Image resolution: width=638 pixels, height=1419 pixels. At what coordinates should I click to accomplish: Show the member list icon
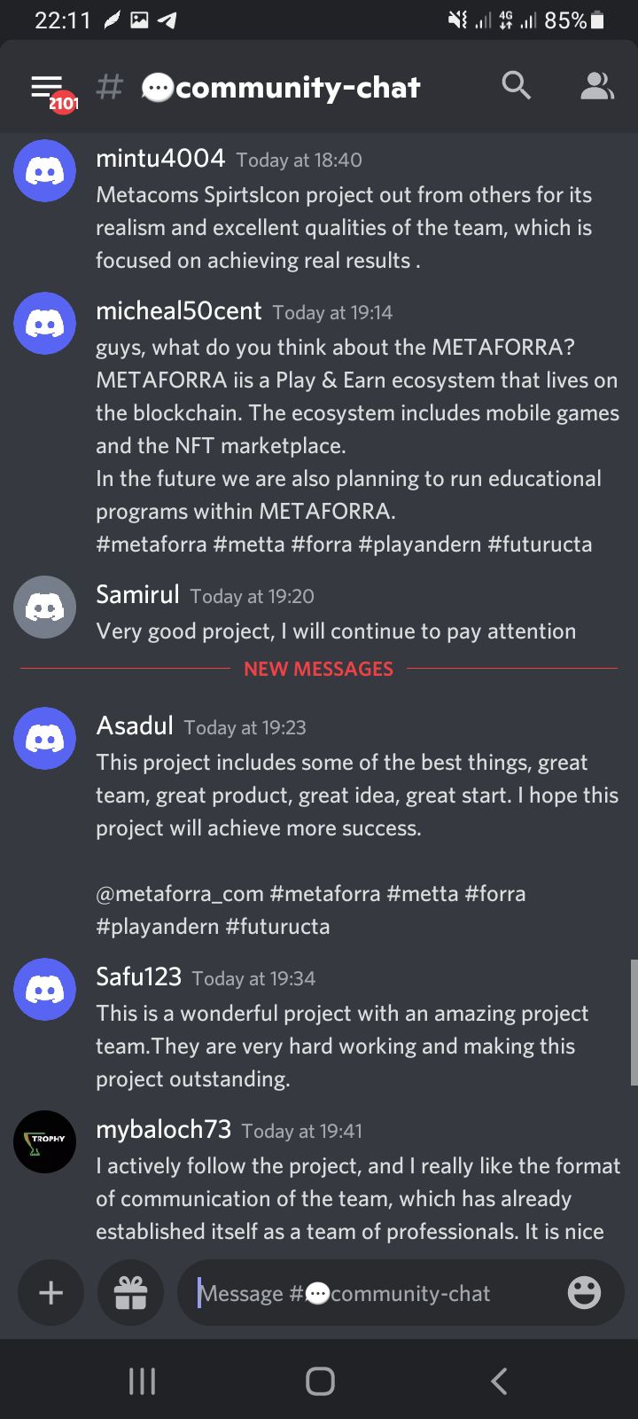[x=596, y=86]
